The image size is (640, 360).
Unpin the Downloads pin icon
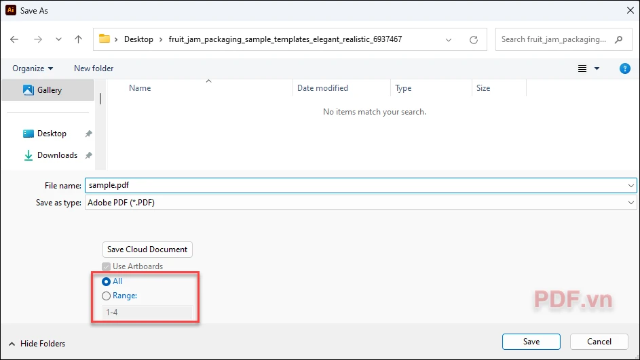pyautogui.click(x=88, y=155)
